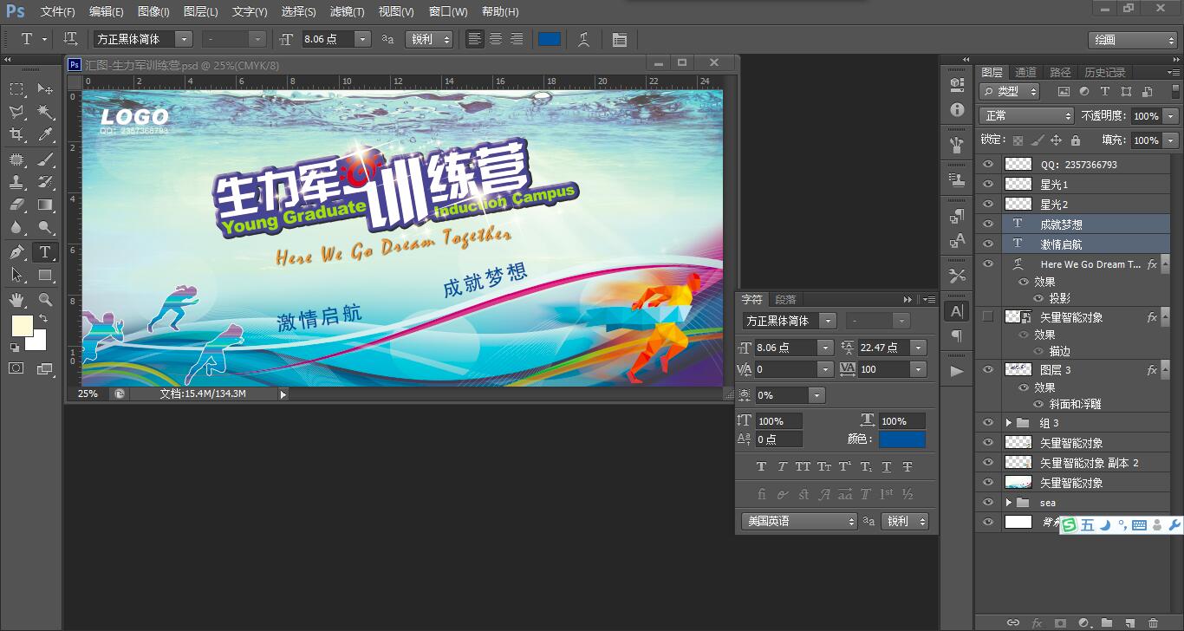Hide the 成就梦想 text layer
This screenshot has height=631, width=1184.
click(987, 224)
